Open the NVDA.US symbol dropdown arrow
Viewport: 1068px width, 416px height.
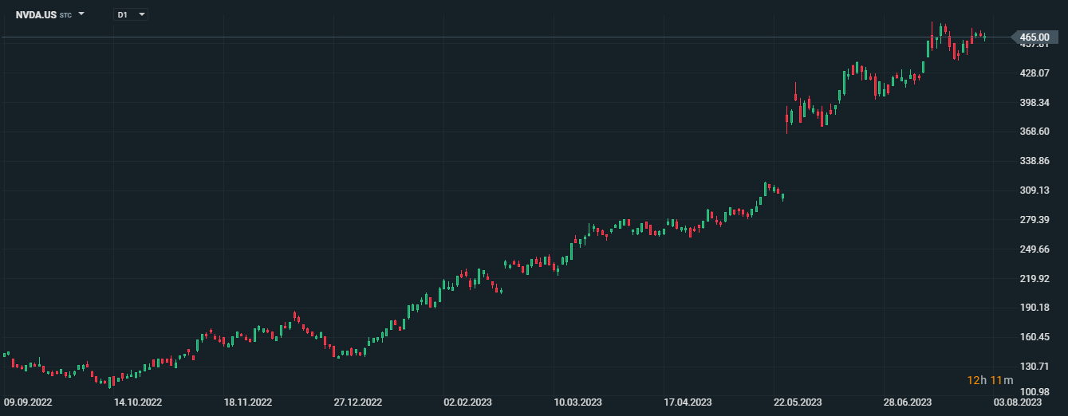81,14
